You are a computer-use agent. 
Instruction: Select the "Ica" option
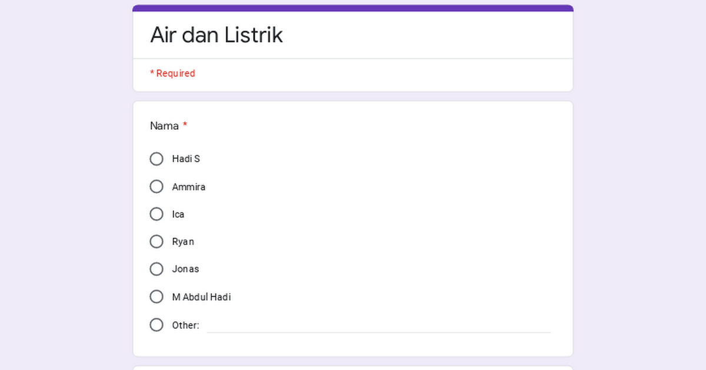(x=156, y=214)
